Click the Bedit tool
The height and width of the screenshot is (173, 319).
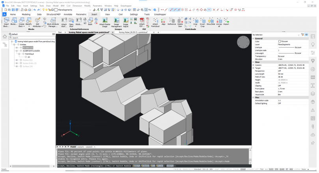[90, 21]
